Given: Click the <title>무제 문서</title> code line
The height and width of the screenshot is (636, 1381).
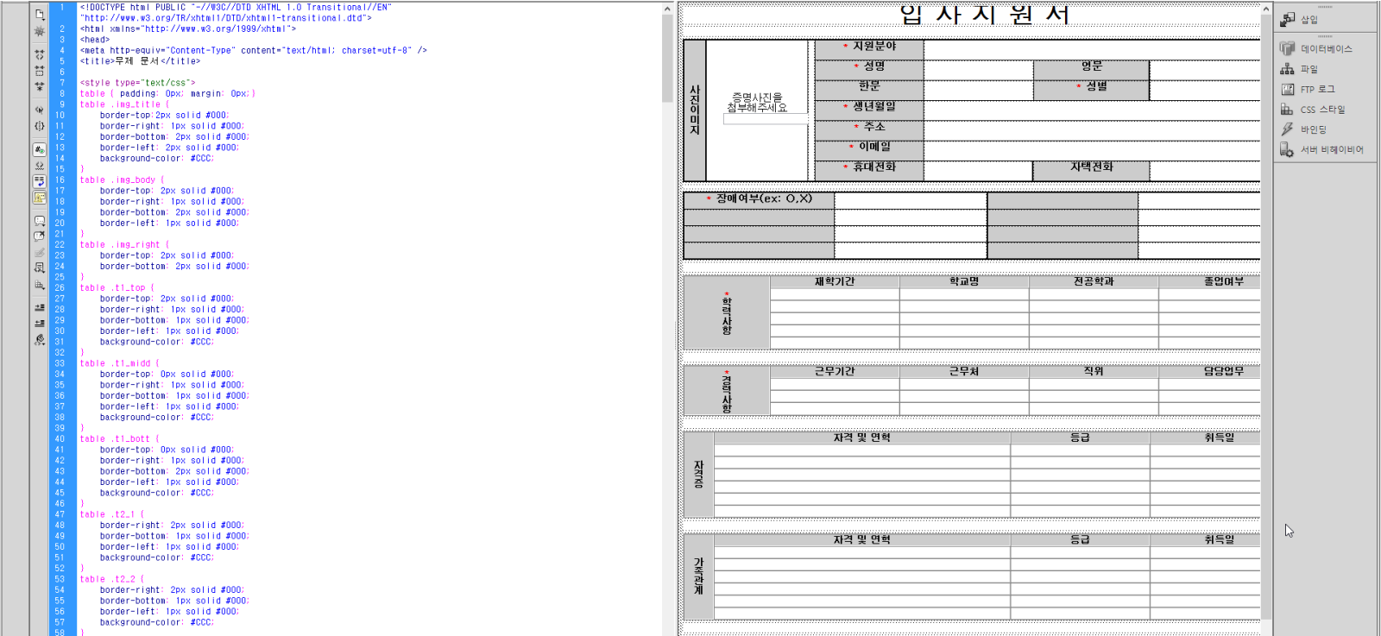Looking at the screenshot, I should [141, 61].
